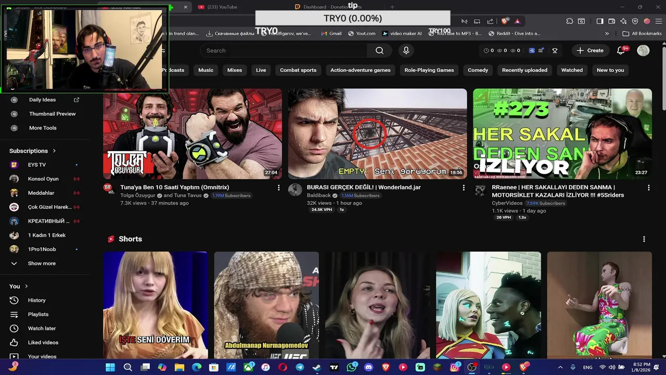
Task: Play the Tuna'ya Ben 10 Saati Yaptım thumbnail
Action: tap(193, 134)
